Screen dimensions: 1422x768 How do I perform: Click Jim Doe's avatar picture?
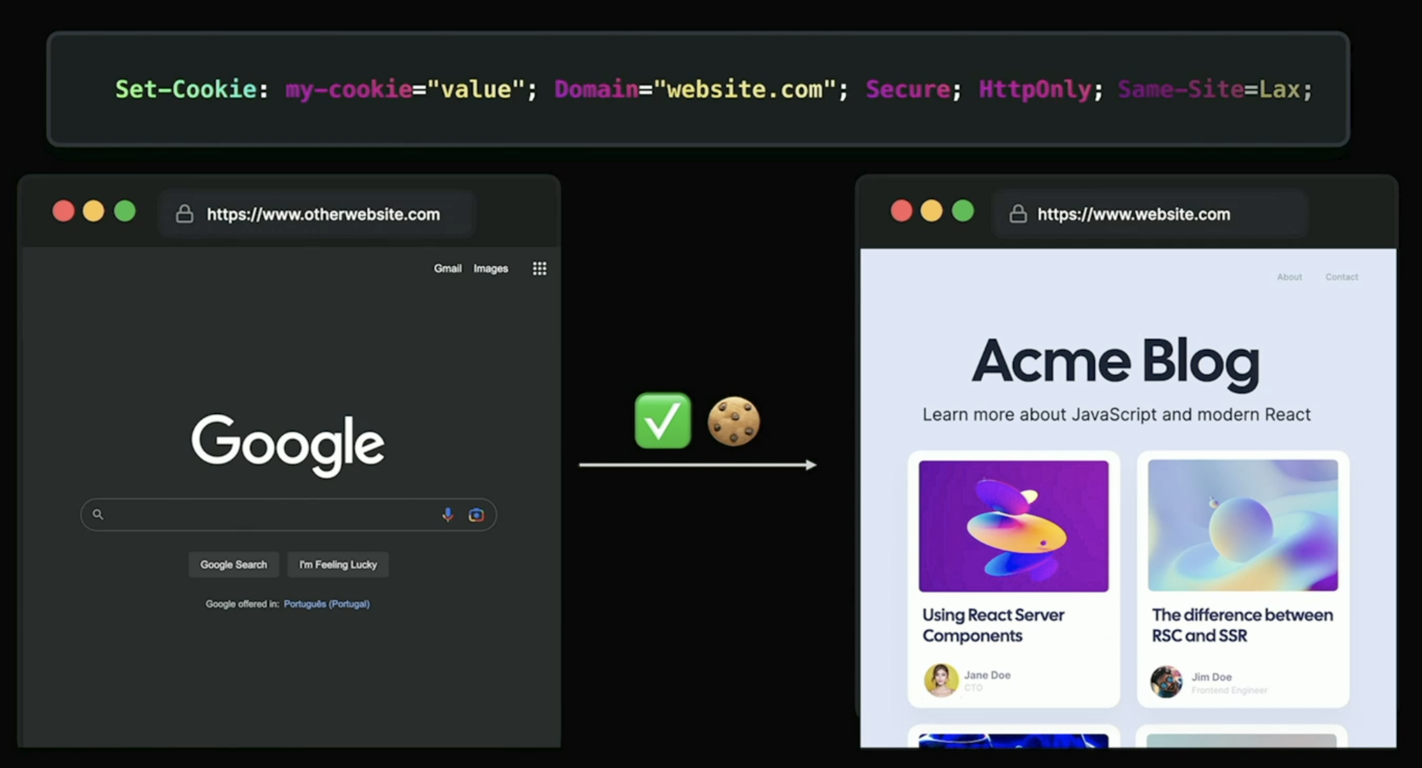pyautogui.click(x=1166, y=682)
